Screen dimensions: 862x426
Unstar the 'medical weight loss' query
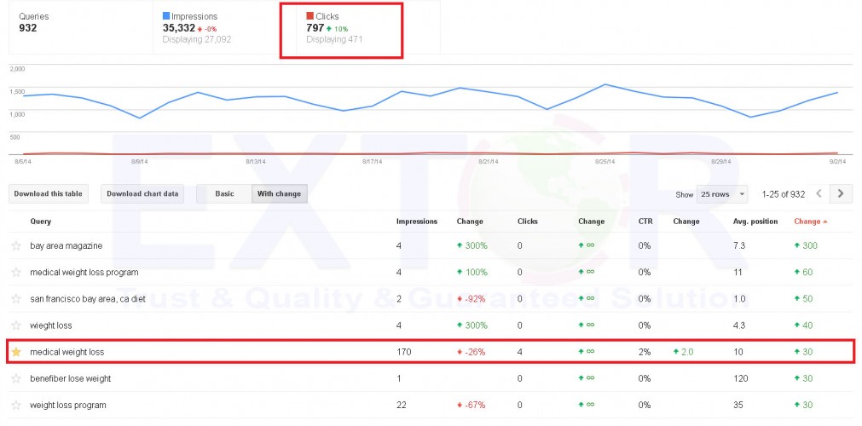coord(15,352)
